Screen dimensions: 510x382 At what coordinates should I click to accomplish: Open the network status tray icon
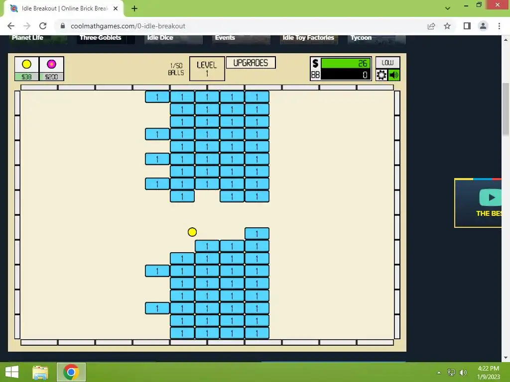point(451,373)
